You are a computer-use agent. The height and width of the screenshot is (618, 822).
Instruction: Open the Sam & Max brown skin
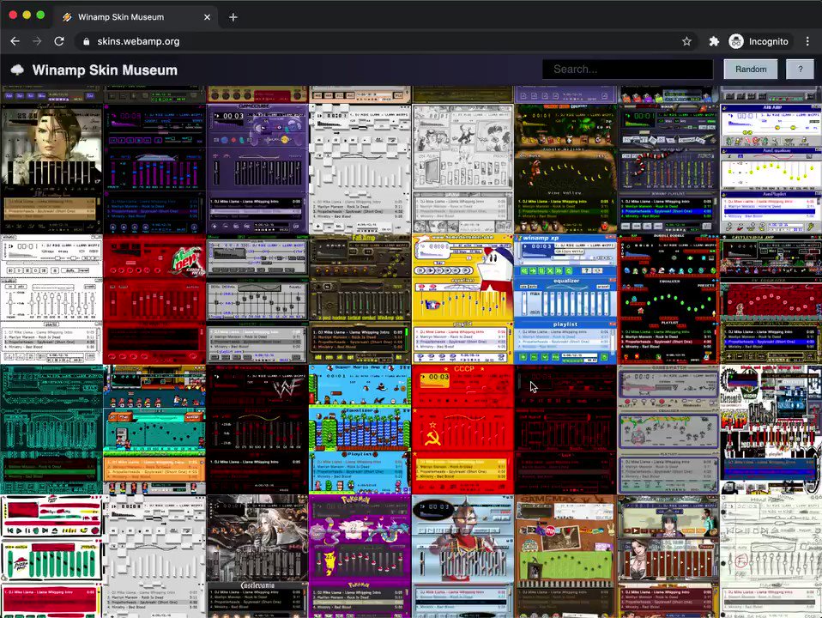click(565, 556)
